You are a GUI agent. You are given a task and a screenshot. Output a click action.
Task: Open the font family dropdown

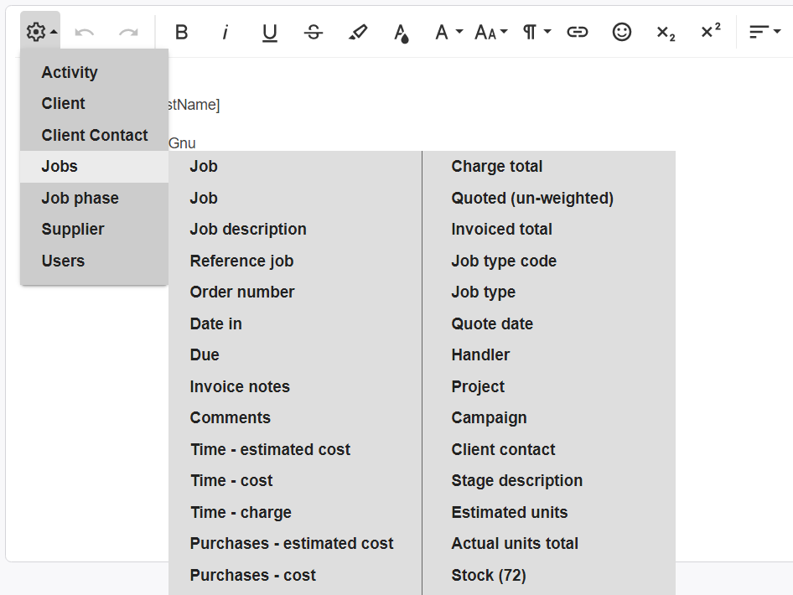[448, 32]
